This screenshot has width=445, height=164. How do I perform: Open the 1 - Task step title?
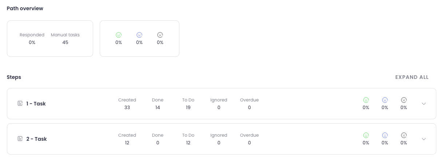click(36, 104)
